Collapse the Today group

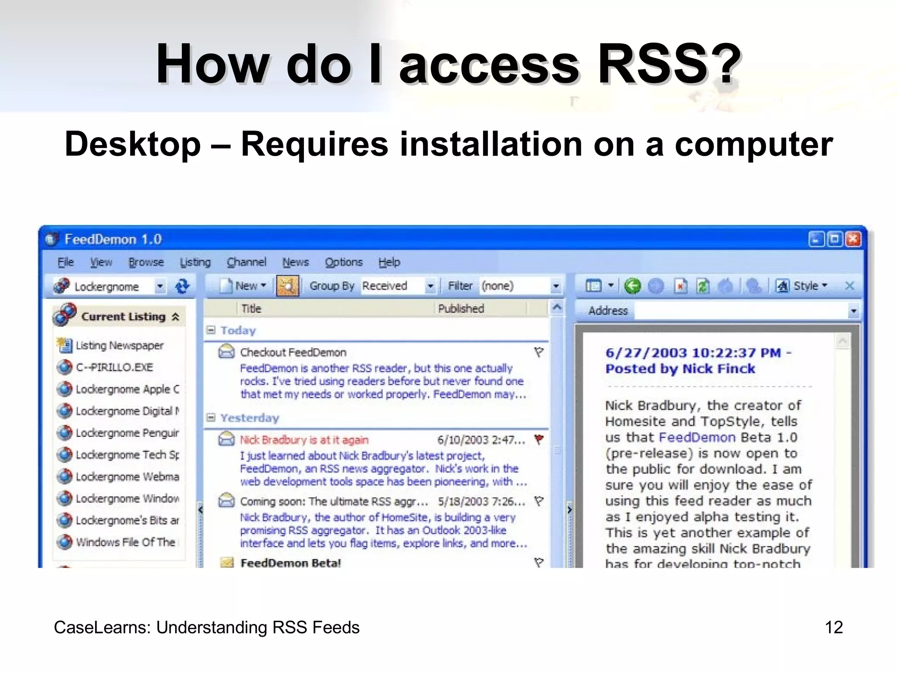click(211, 330)
